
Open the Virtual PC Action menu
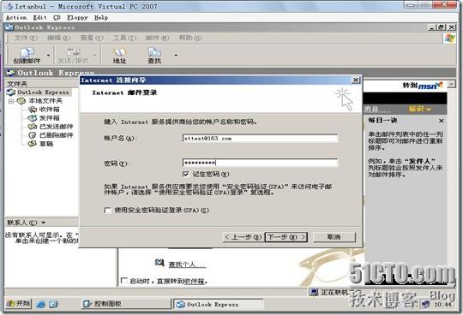[x=16, y=18]
